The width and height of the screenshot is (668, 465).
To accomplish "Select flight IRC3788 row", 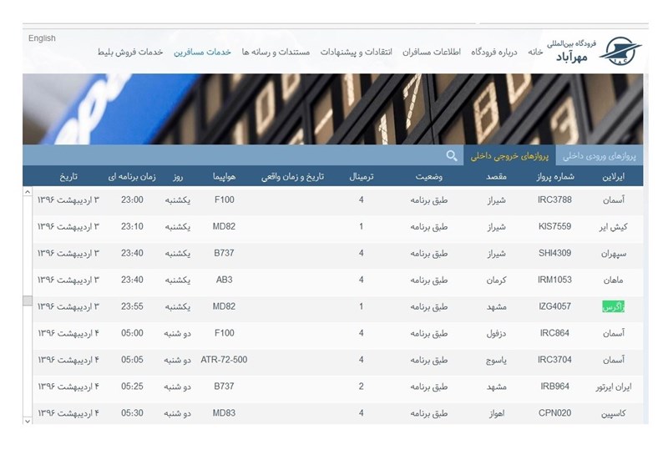I will [x=554, y=200].
